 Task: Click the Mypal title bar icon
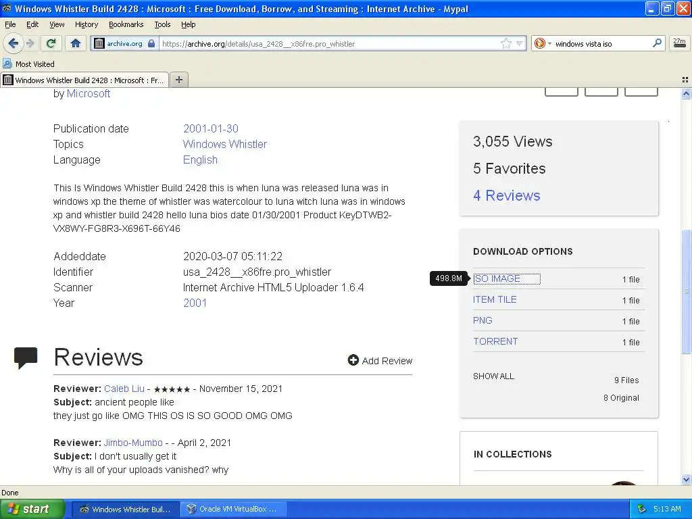point(7,8)
